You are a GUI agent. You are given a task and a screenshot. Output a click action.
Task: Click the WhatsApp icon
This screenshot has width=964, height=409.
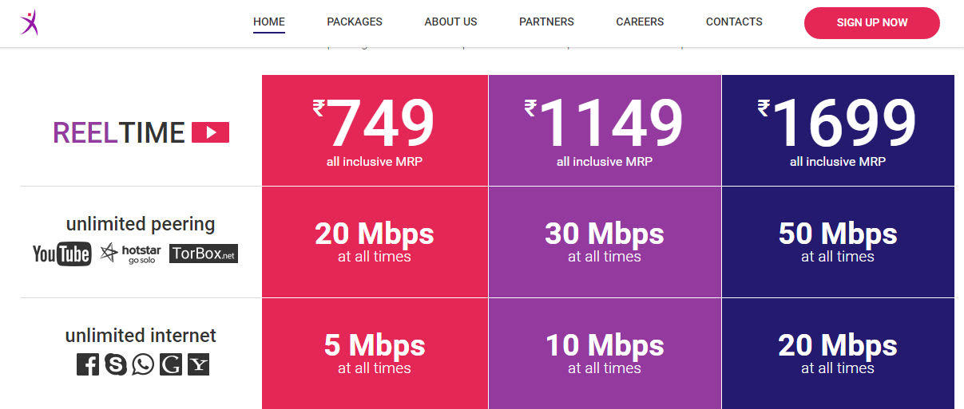(143, 364)
